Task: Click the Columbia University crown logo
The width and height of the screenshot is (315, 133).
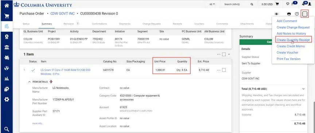Action: [16, 4]
